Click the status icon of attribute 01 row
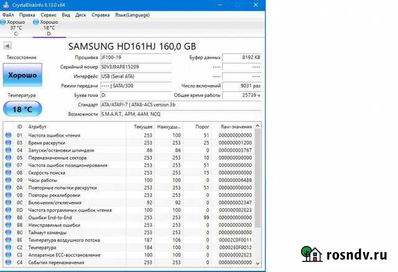The height and width of the screenshot is (272, 398). [8, 135]
